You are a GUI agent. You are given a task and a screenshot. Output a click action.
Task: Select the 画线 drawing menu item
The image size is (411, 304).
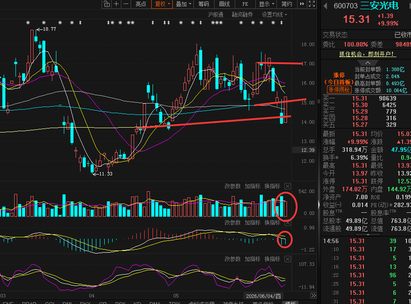[x=224, y=4]
